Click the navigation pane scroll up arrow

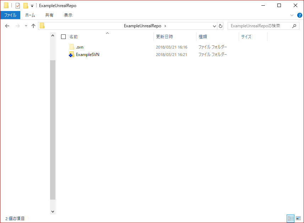click(x=53, y=35)
